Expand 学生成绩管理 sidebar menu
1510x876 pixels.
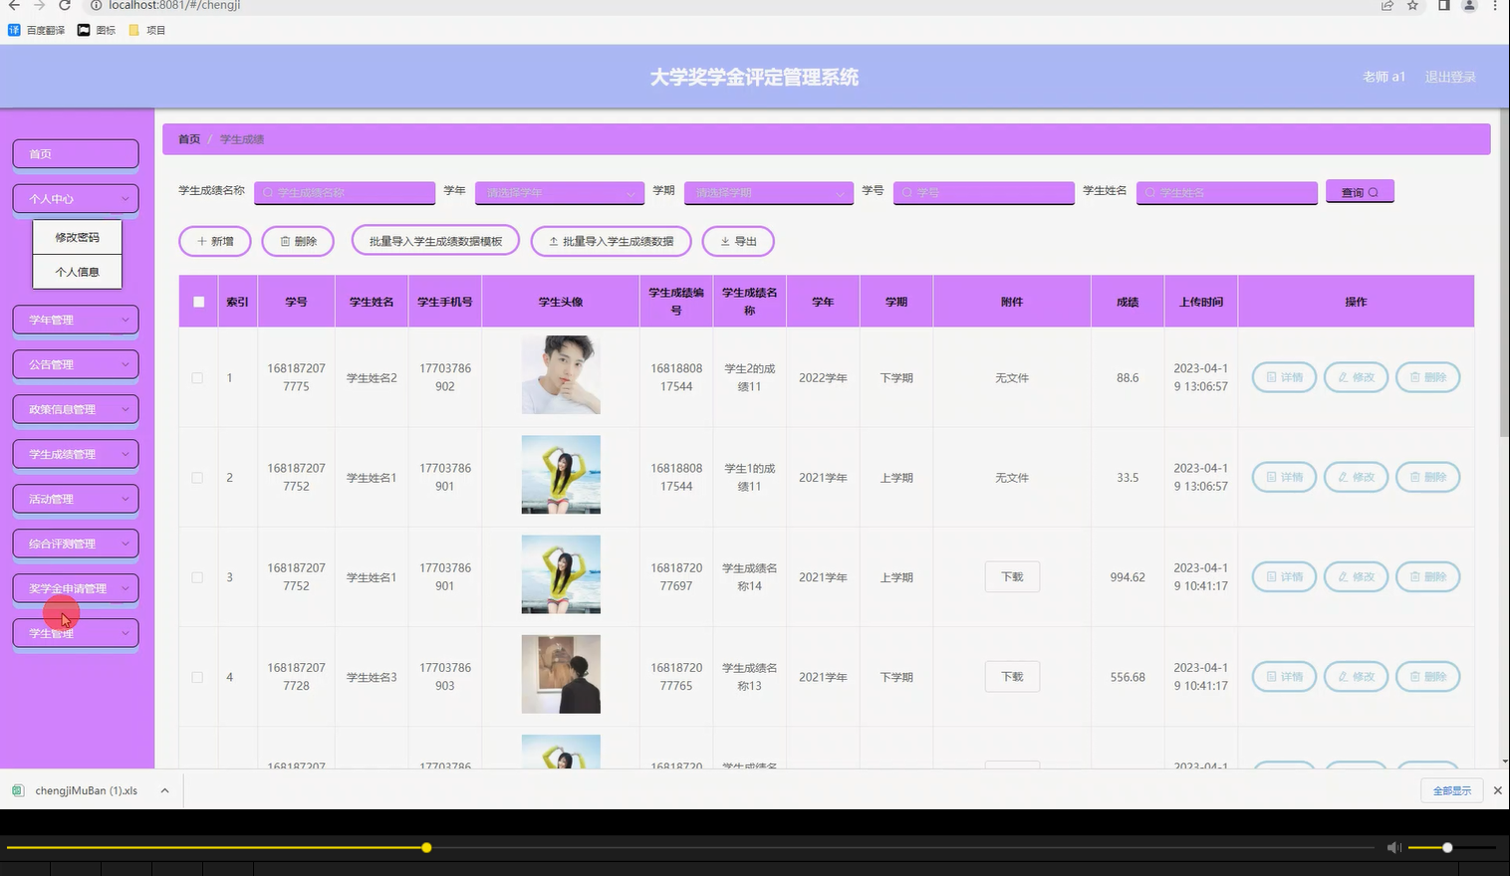click(76, 454)
